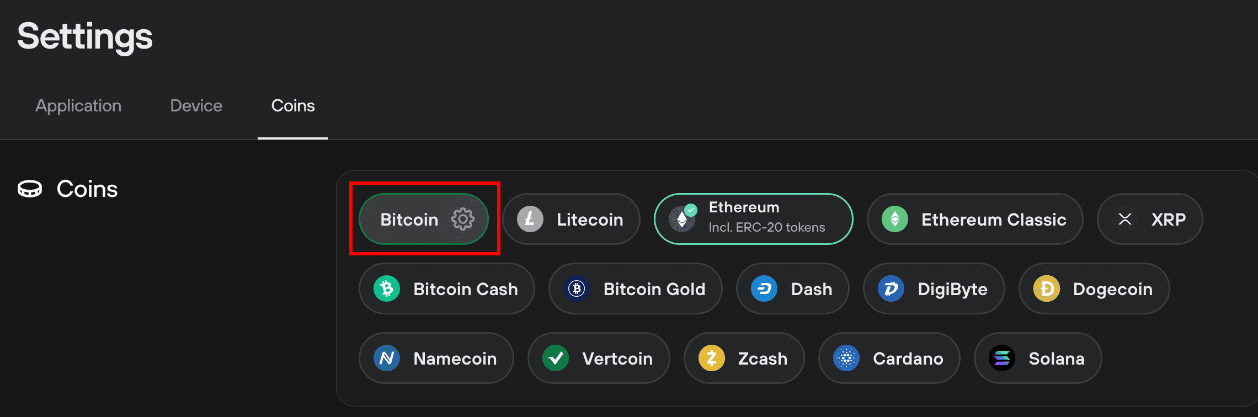Click the Solana logo icon
The height and width of the screenshot is (417, 1258).
click(x=1002, y=358)
